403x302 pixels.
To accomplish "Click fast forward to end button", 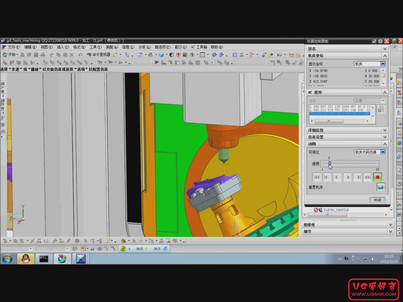I will point(367,177).
